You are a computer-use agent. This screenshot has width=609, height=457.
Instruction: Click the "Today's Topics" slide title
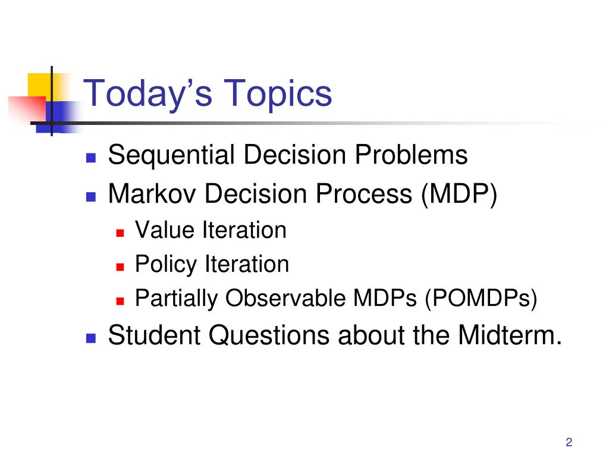(208, 93)
